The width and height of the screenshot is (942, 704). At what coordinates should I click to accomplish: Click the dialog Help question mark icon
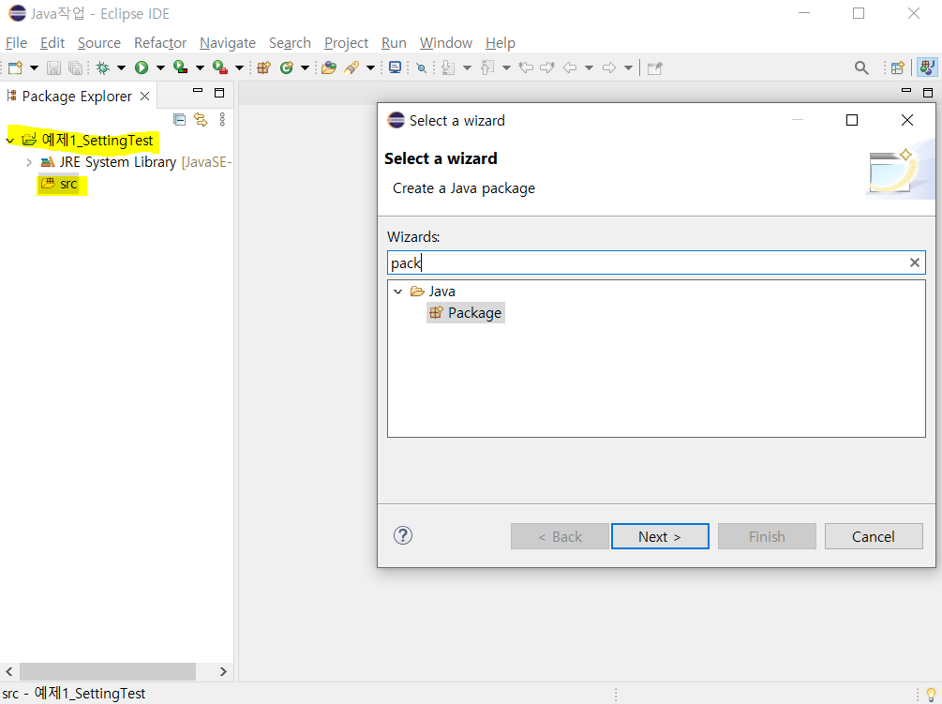[x=403, y=535]
